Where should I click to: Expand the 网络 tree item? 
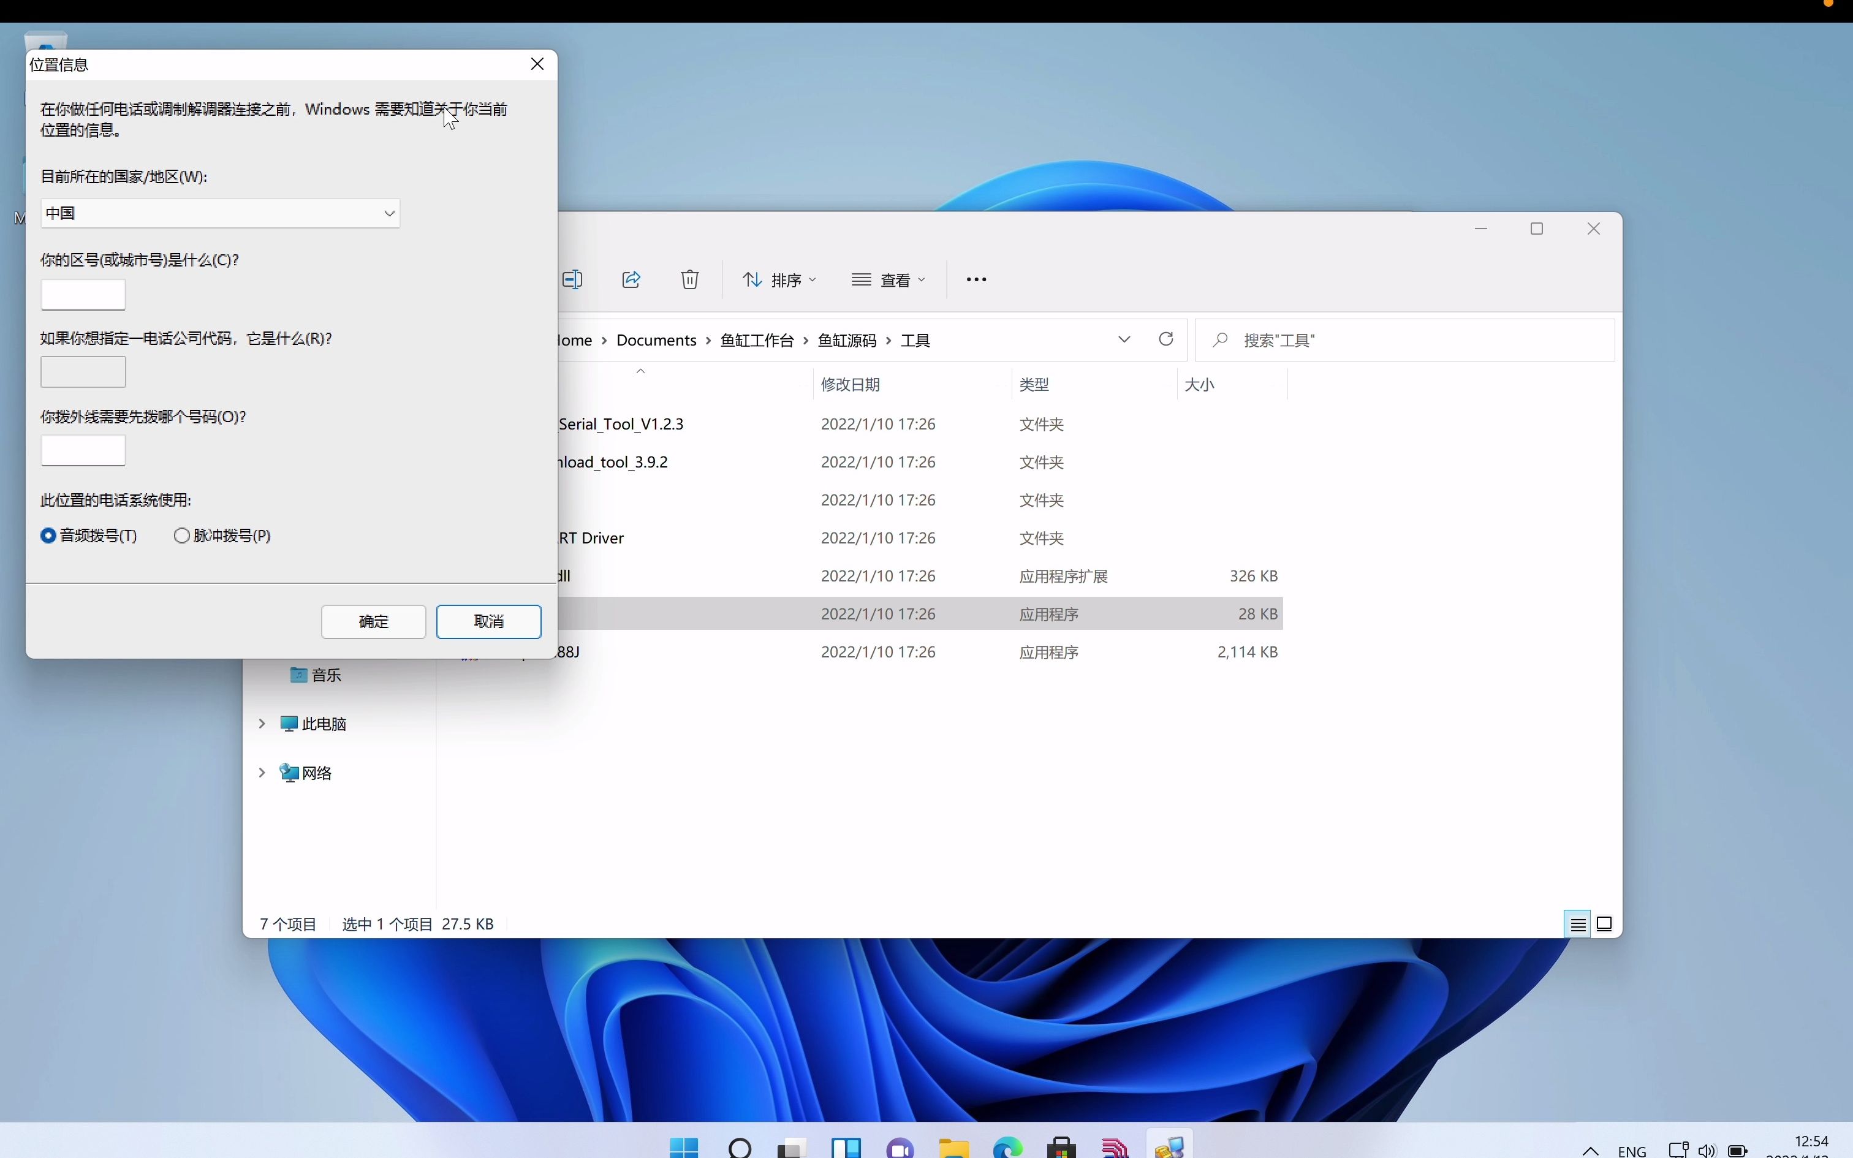click(x=261, y=773)
